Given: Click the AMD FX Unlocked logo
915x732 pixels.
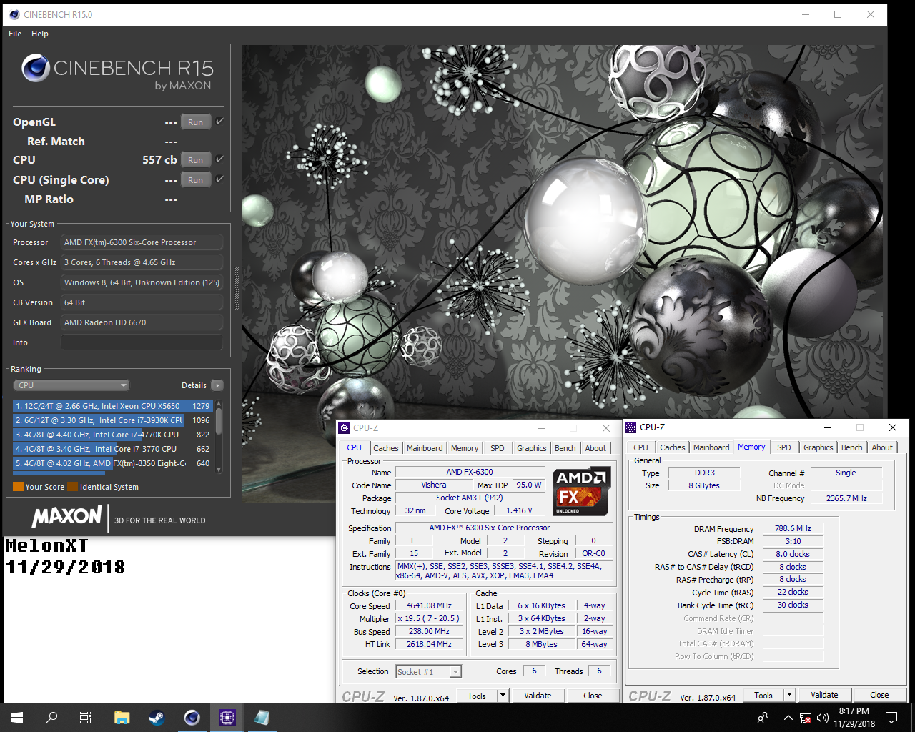Looking at the screenshot, I should (581, 491).
